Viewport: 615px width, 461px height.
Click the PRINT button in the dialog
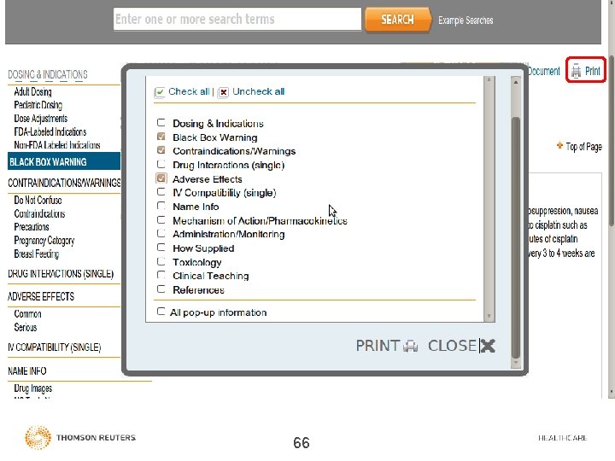[x=386, y=346]
